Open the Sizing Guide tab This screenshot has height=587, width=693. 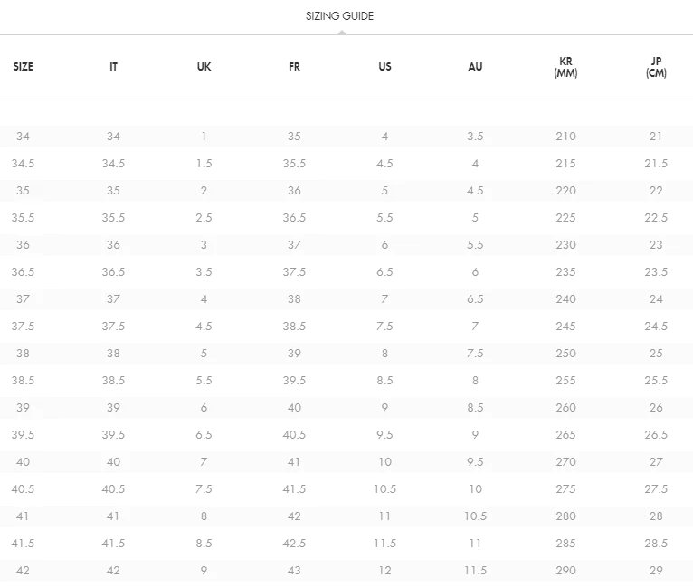click(x=339, y=15)
